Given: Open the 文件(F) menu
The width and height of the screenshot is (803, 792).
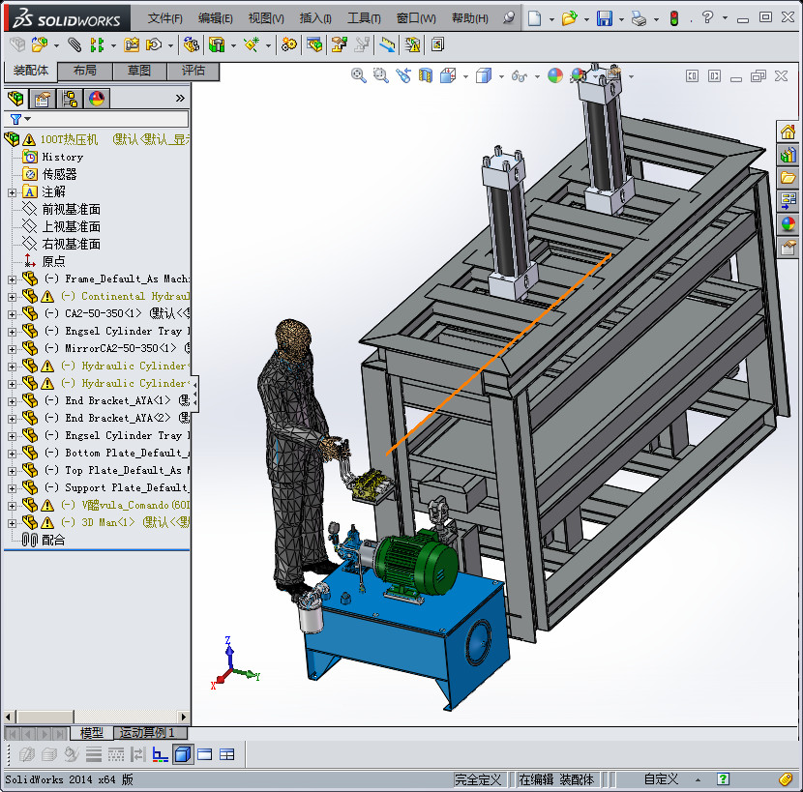Looking at the screenshot, I should (164, 18).
